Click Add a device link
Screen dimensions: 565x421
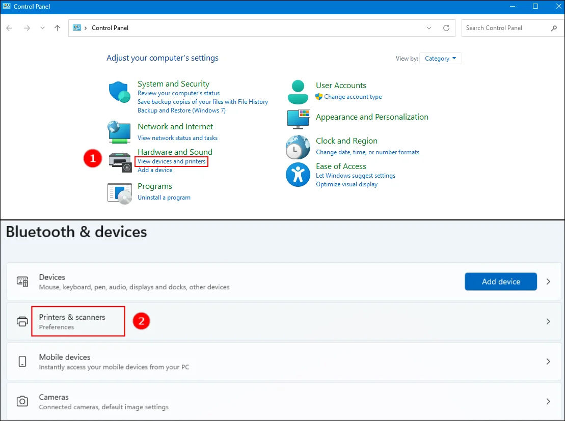coord(155,170)
